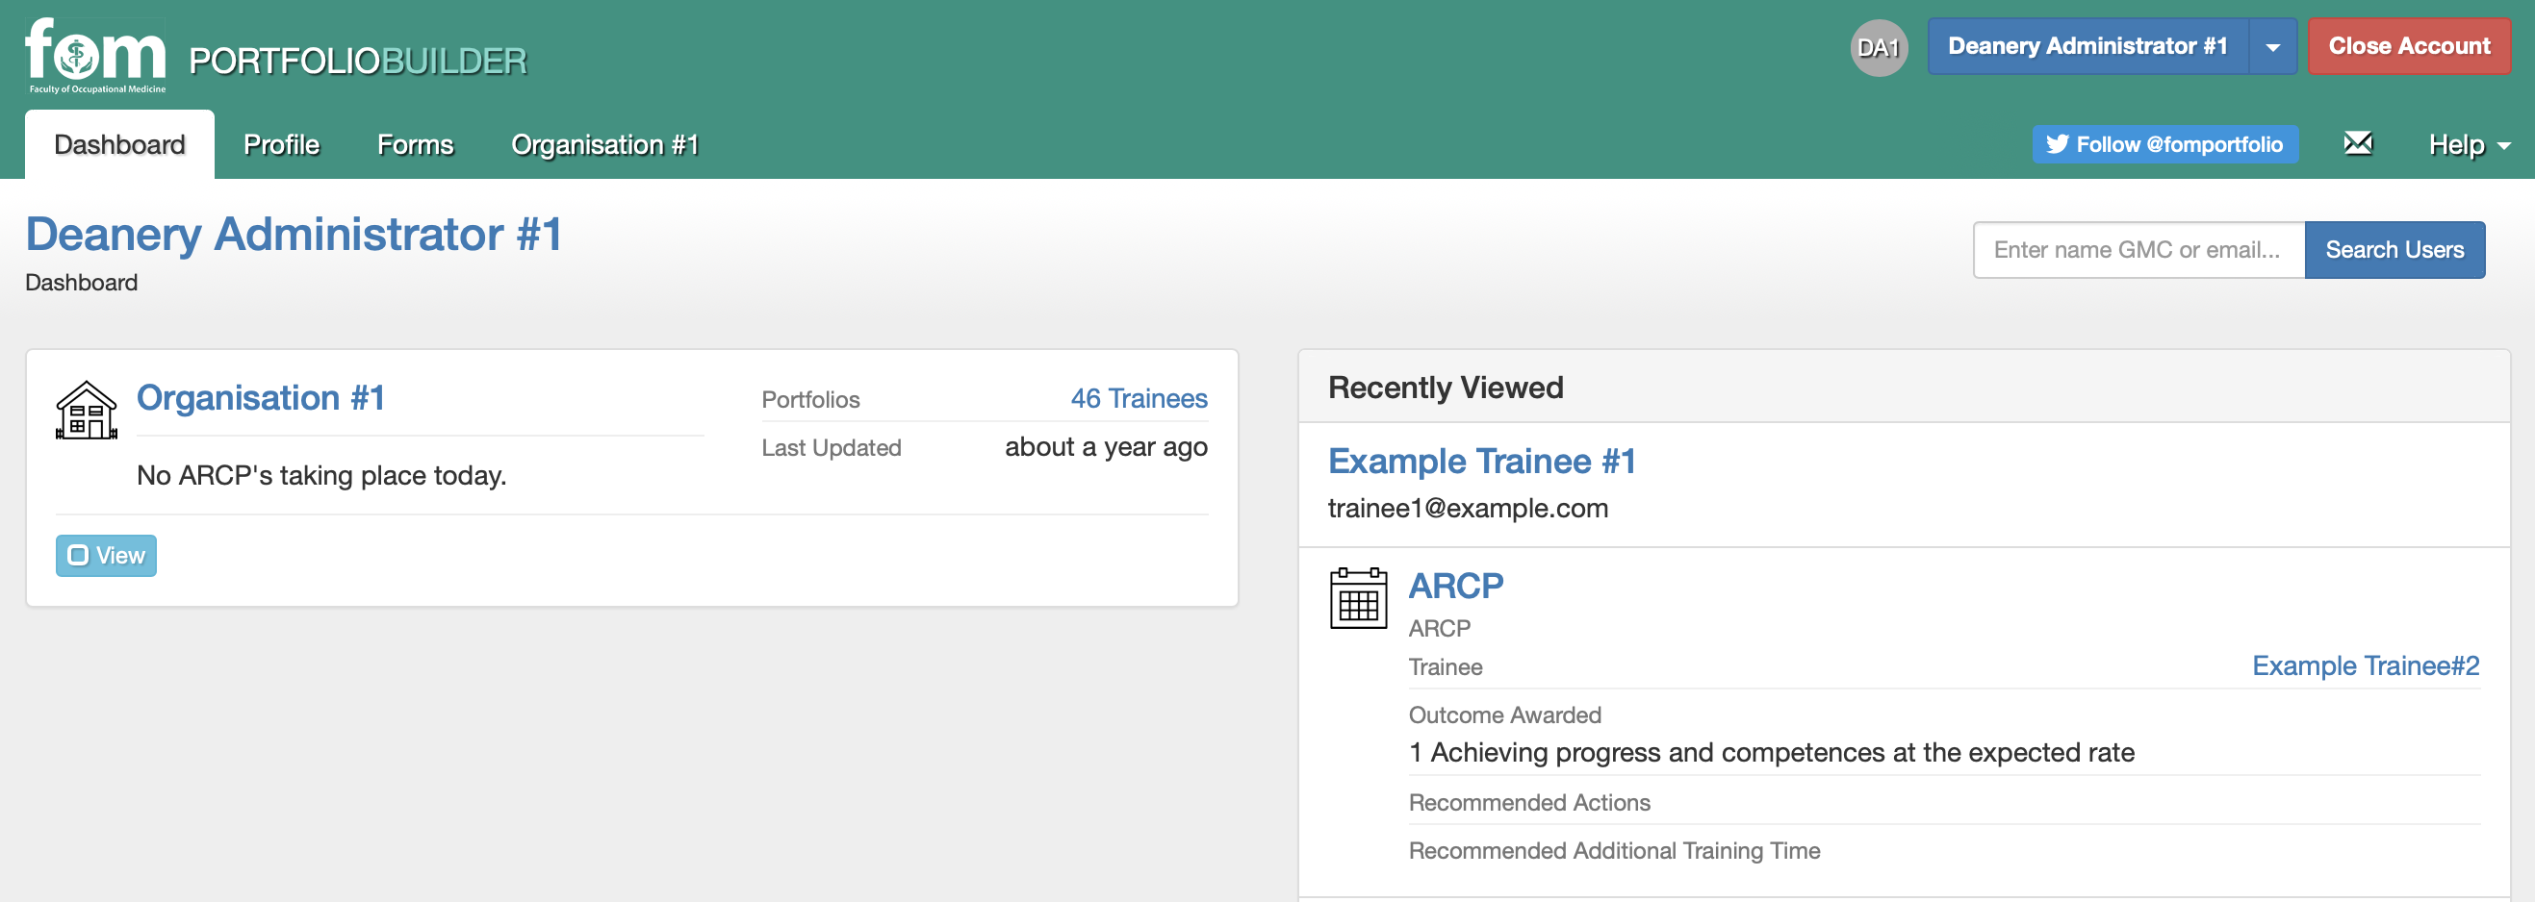
Task: Open the envelope messages icon
Action: point(2358,143)
